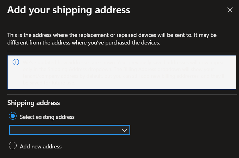239x158 pixels.
Task: Close the shipping address dialog
Action: (x=230, y=10)
